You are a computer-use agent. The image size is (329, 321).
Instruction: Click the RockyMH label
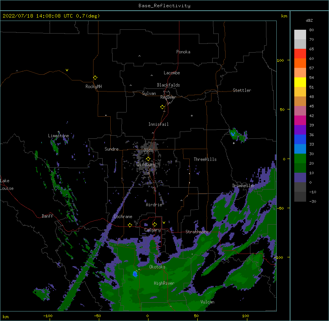94,87
